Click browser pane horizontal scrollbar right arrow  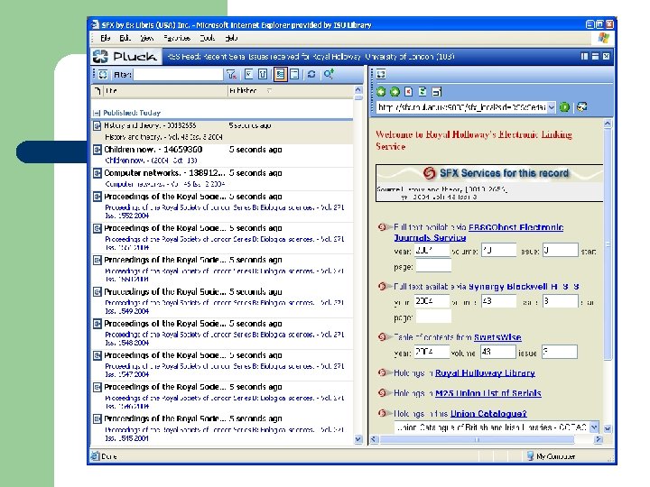coord(598,439)
